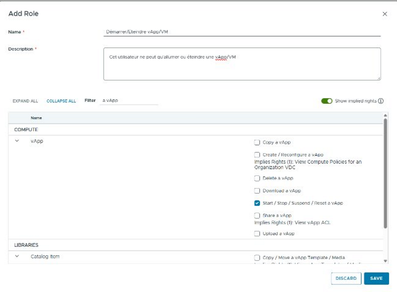Check the Copy a vApp checkbox
This screenshot has height=292, width=397.
pos(257,143)
